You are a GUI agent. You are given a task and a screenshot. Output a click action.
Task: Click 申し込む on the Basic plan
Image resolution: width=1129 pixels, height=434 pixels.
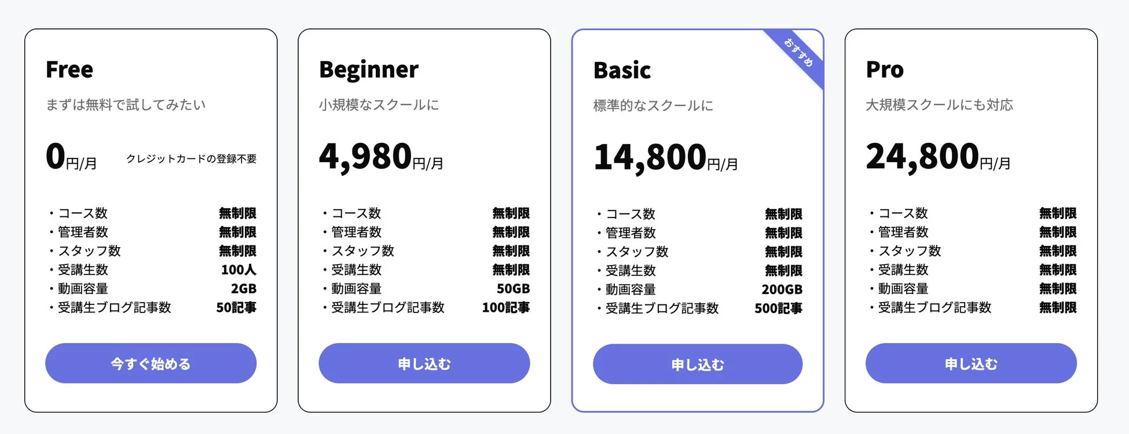pos(697,365)
